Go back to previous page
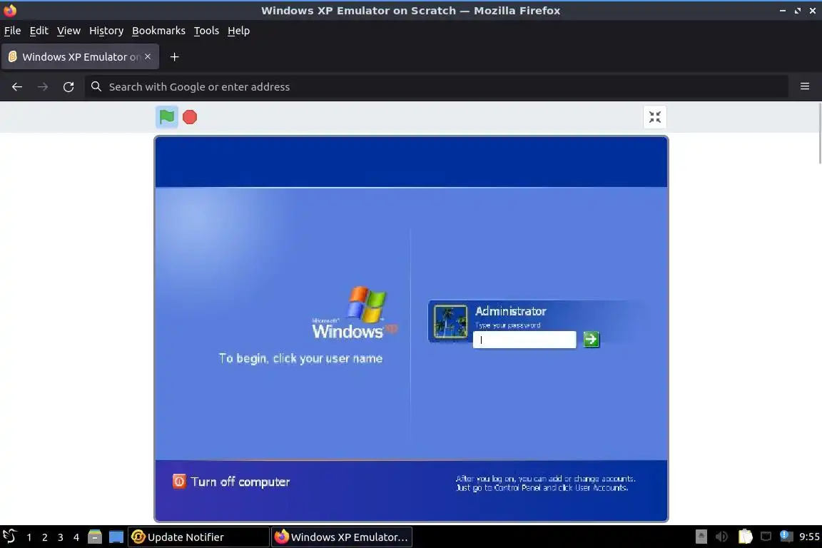822x548 pixels. [17, 86]
